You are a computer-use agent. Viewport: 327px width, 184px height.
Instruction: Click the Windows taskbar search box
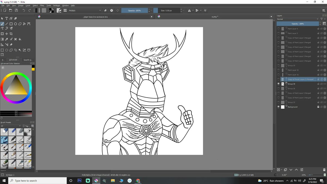tap(38, 180)
